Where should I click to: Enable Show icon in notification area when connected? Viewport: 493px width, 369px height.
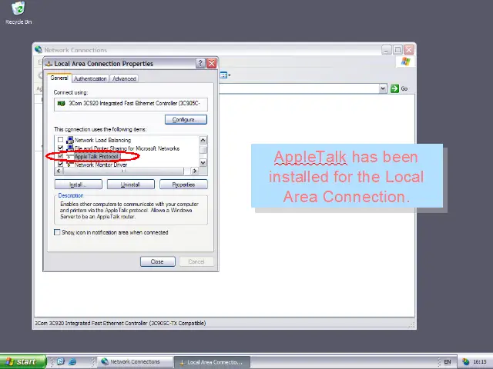tap(57, 232)
